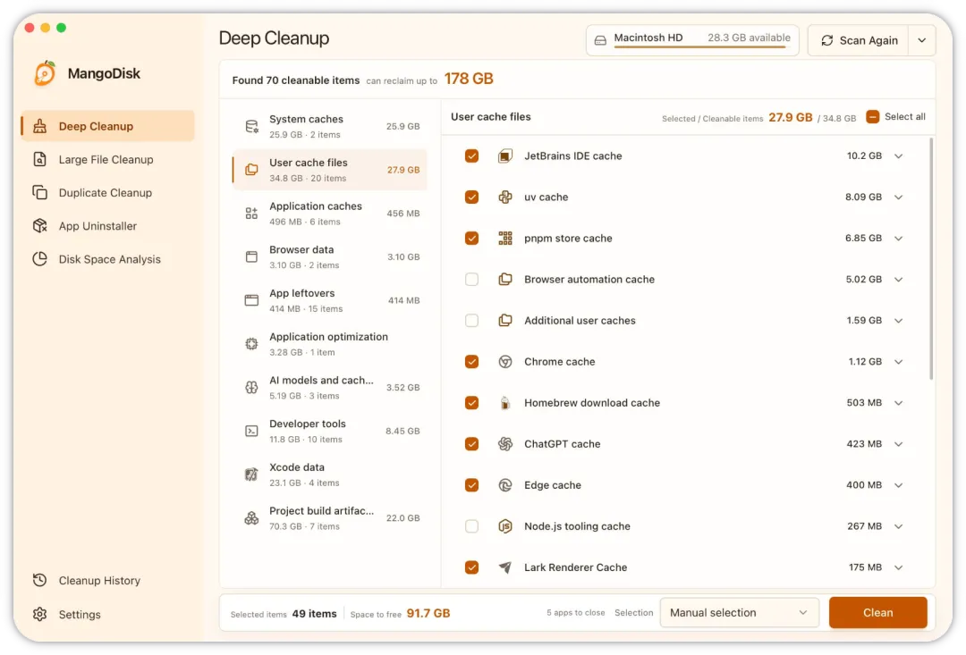The width and height of the screenshot is (966, 655).
Task: Check the Browser automation cache checkbox
Action: point(472,280)
